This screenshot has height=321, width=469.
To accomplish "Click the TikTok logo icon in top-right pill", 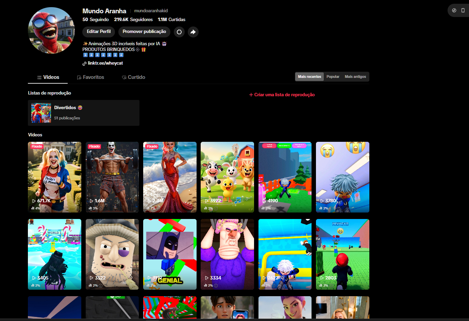I will coord(454,10).
